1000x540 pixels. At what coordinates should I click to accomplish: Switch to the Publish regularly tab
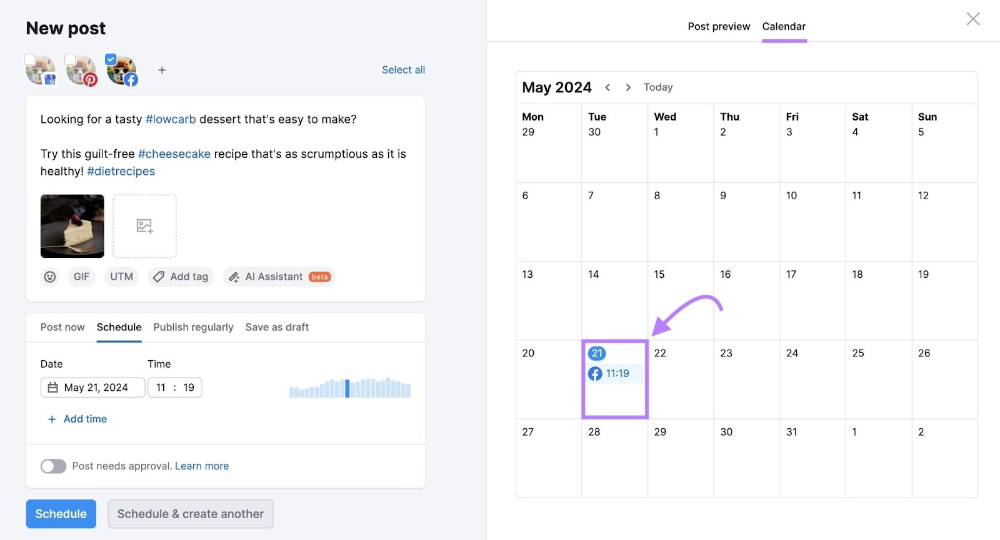[x=193, y=327]
